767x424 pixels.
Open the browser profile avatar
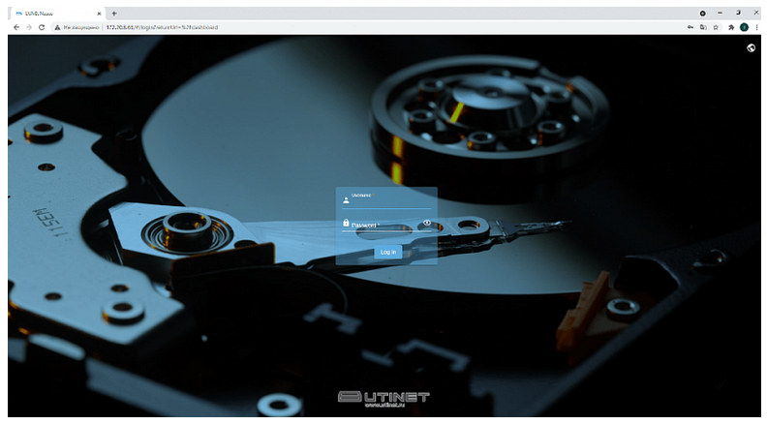tap(744, 27)
